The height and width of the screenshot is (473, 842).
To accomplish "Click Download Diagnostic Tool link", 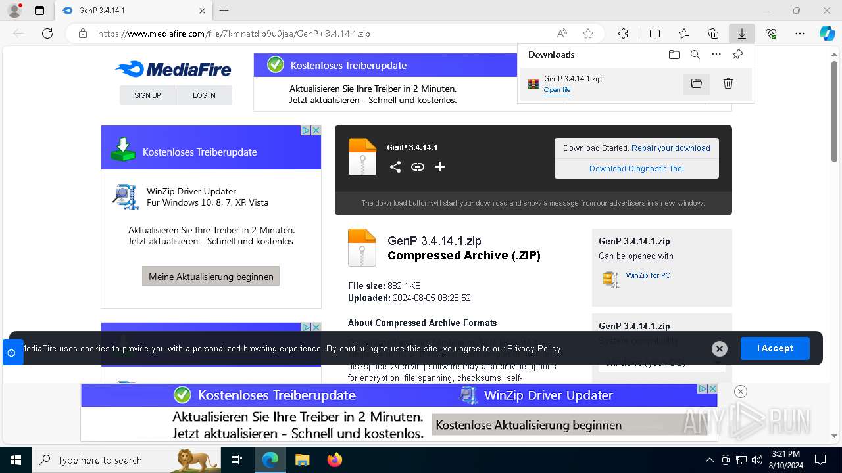I will pos(637,169).
